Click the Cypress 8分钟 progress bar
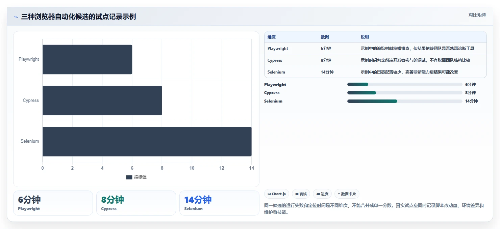 pos(405,93)
